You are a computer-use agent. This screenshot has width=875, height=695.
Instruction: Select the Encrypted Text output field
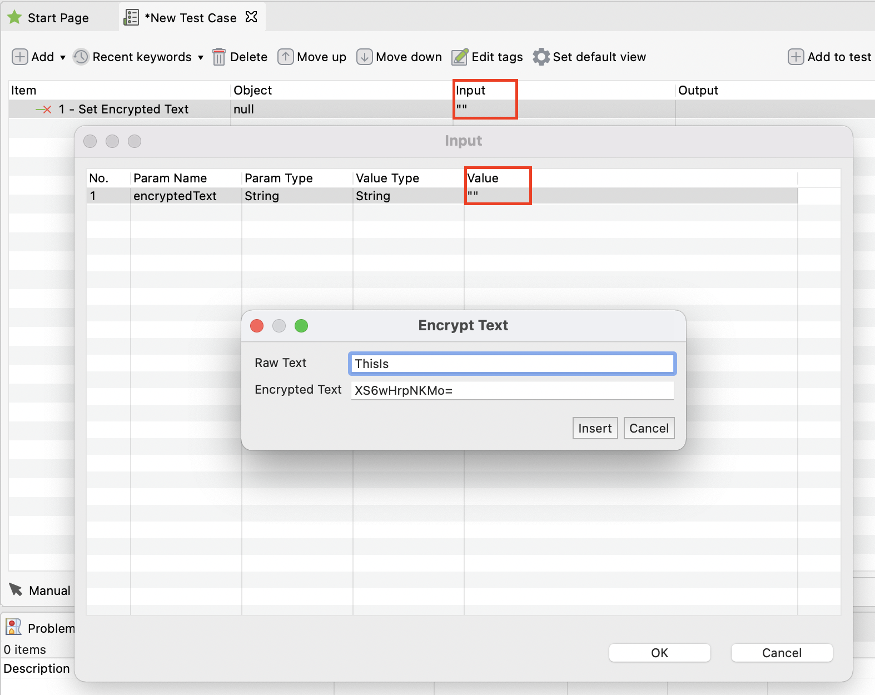511,390
